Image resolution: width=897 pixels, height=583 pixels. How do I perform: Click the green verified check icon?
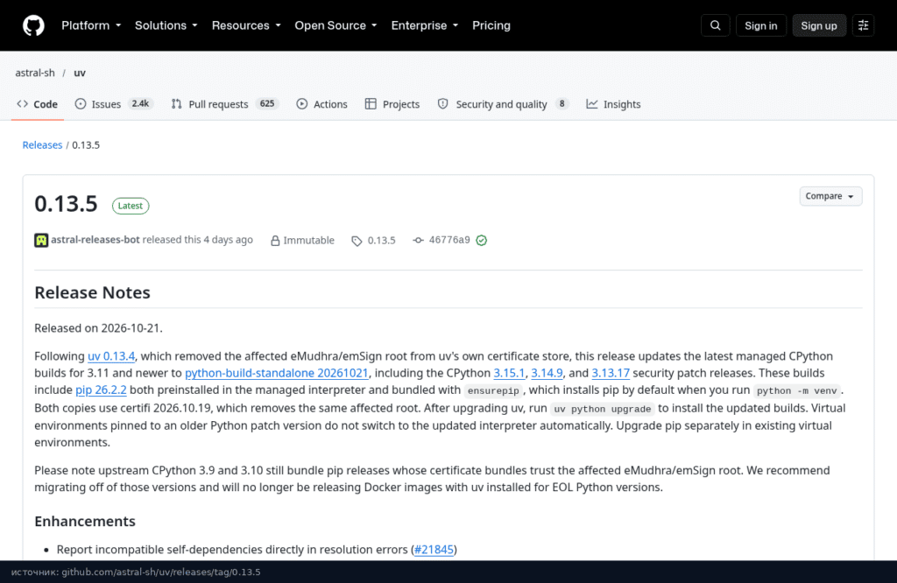[482, 240]
